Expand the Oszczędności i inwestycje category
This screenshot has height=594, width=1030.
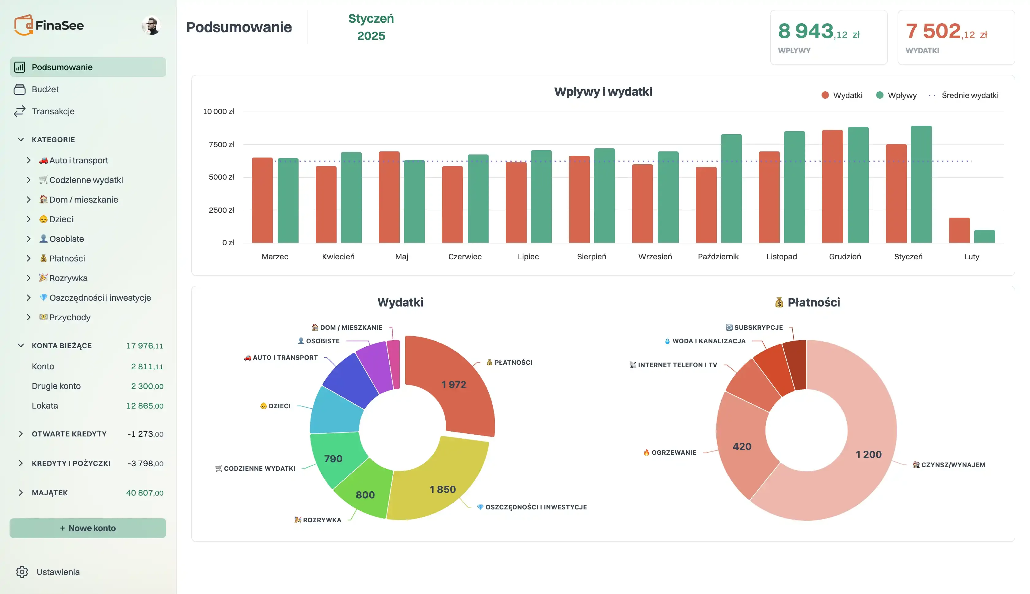coord(29,297)
